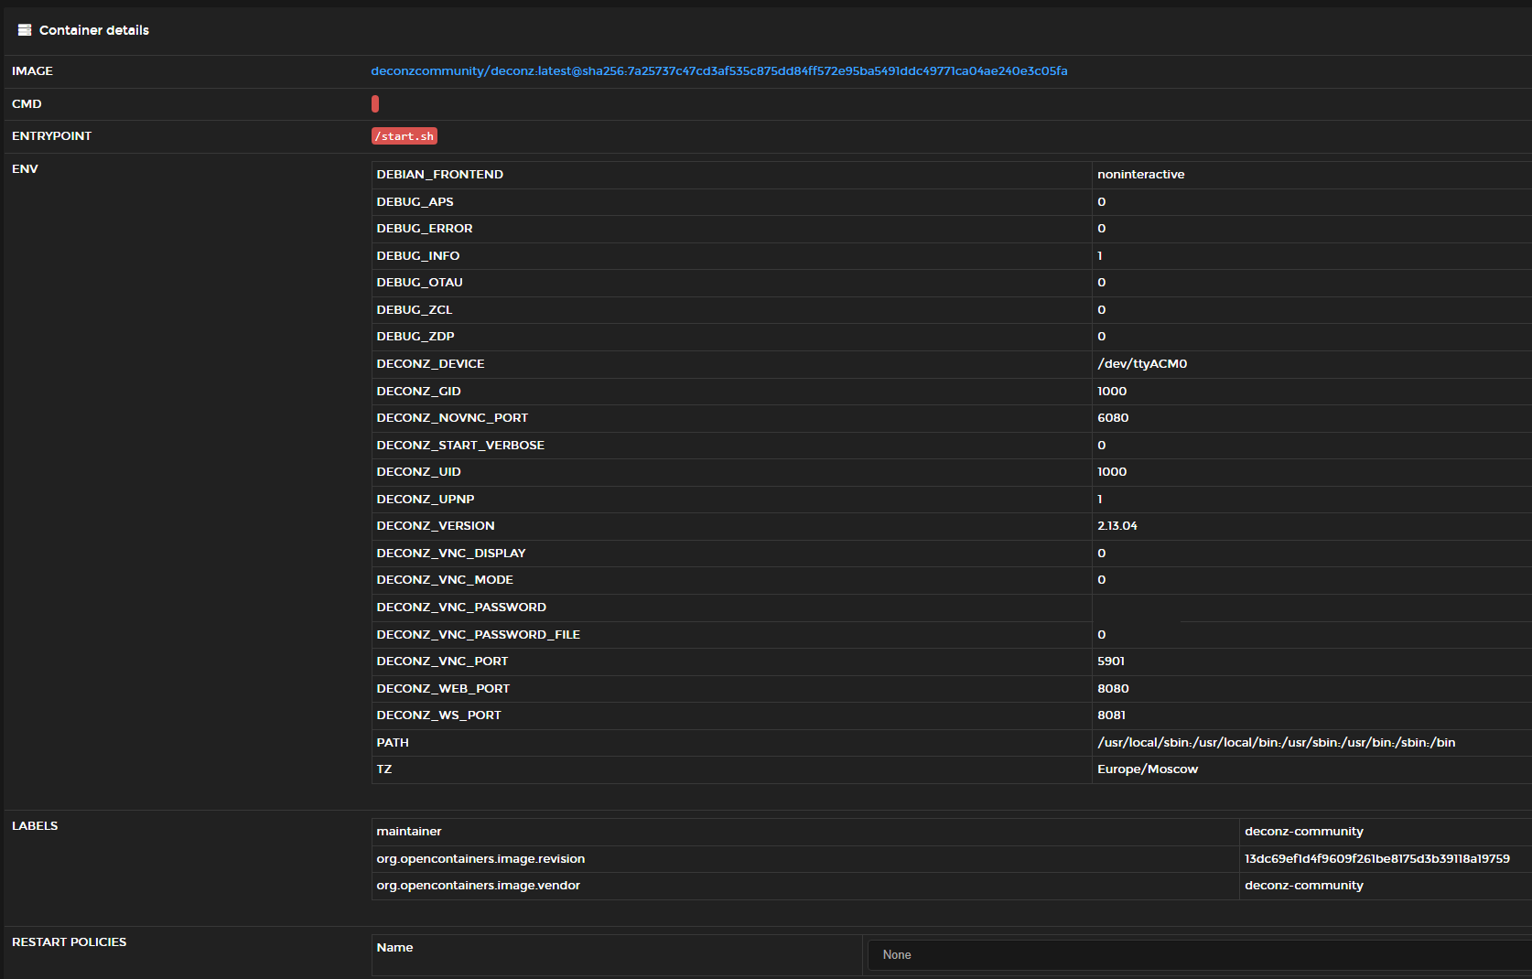Click the TZ environment variable row
Viewport: 1532px width, 979px height.
tap(385, 769)
